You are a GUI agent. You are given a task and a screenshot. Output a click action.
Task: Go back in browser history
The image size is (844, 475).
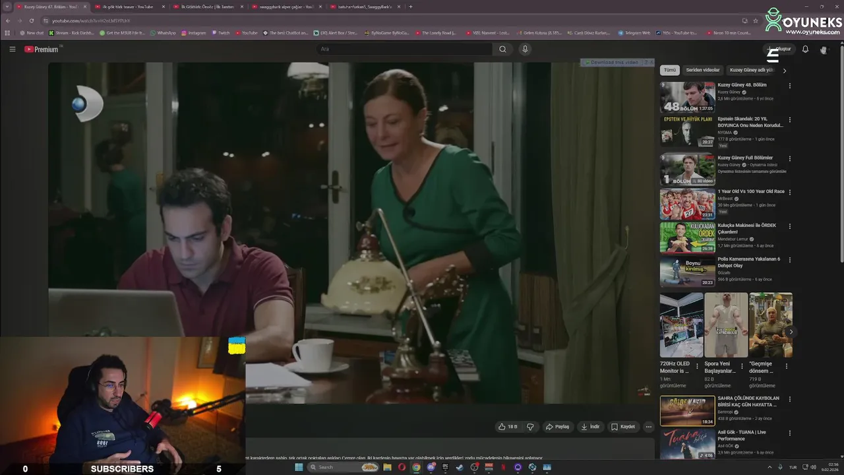point(8,20)
